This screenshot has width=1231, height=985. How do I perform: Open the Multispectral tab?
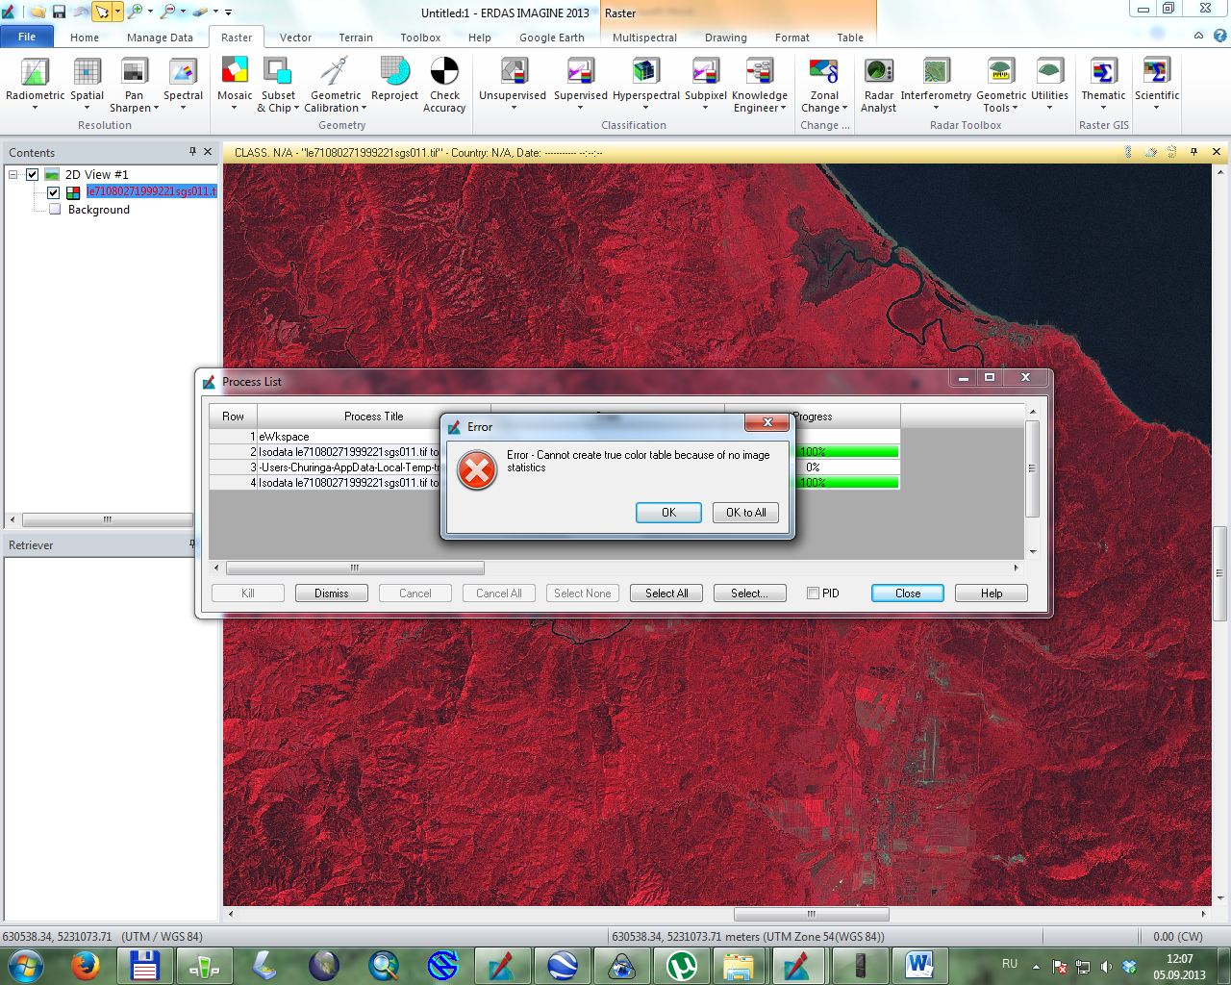(644, 38)
